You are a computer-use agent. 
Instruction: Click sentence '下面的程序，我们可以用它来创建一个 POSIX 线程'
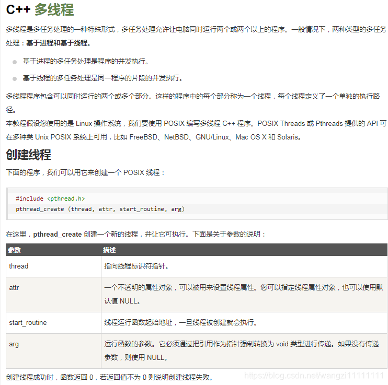(85, 172)
